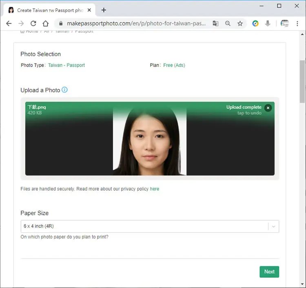Screen dimensions: 306x288
Task: Bookmark this page with the star
Action: [240, 23]
